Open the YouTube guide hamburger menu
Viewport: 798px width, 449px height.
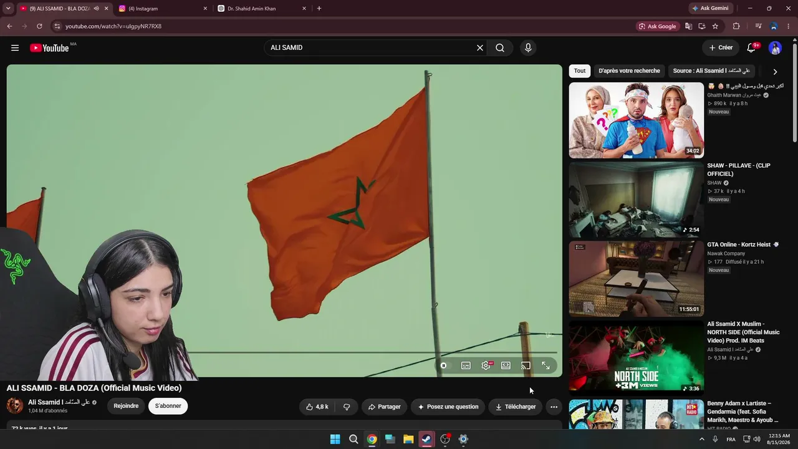point(15,48)
